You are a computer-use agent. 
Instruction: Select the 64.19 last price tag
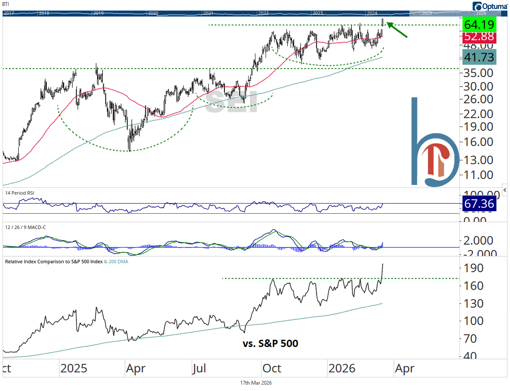(479, 24)
